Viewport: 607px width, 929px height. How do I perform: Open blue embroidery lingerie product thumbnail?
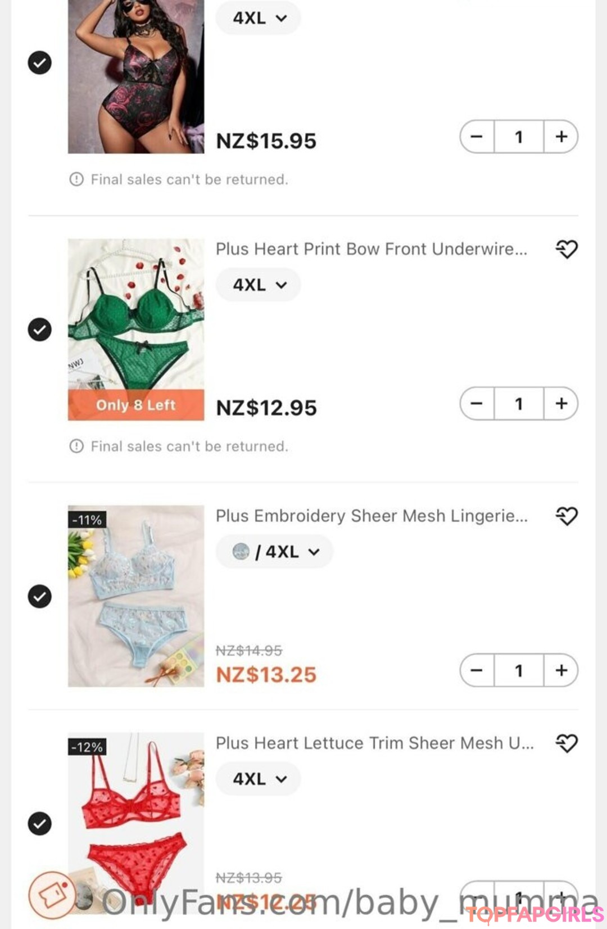(135, 596)
